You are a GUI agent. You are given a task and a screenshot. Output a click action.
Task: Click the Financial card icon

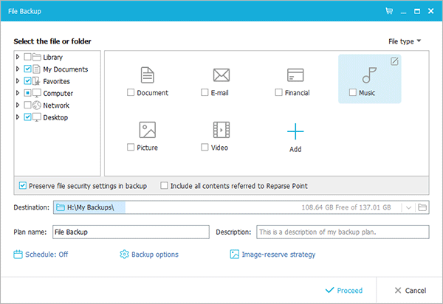[295, 75]
